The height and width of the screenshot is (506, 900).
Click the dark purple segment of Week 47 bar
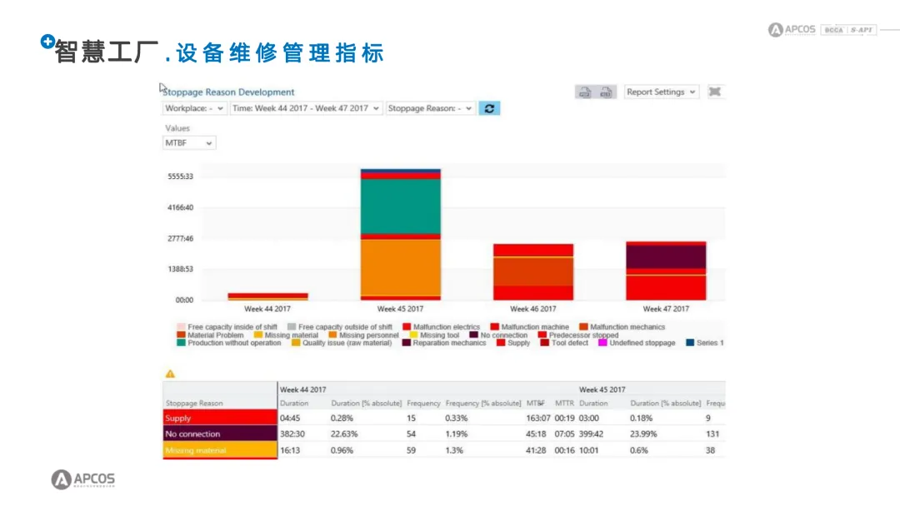point(666,256)
